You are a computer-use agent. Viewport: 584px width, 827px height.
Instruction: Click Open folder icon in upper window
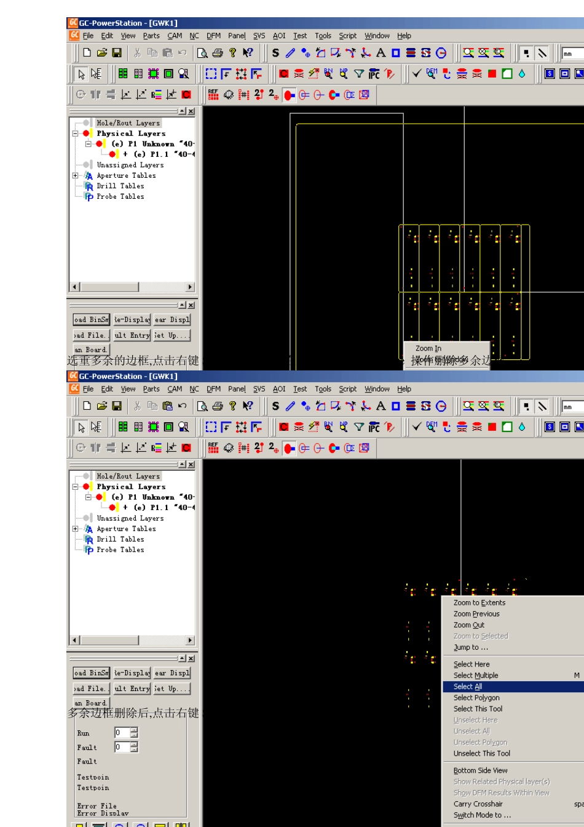tap(102, 53)
